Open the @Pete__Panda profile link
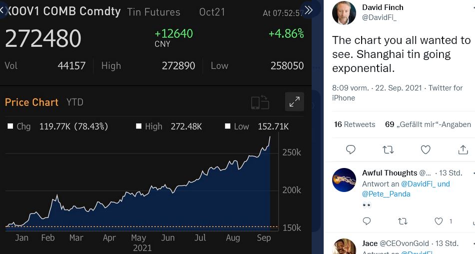 [x=386, y=194]
